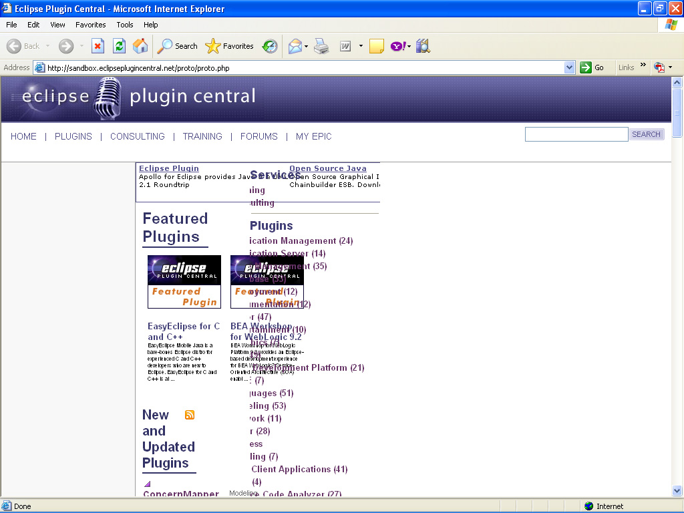Go to the Home page icon
The width and height of the screenshot is (684, 513).
(x=140, y=46)
